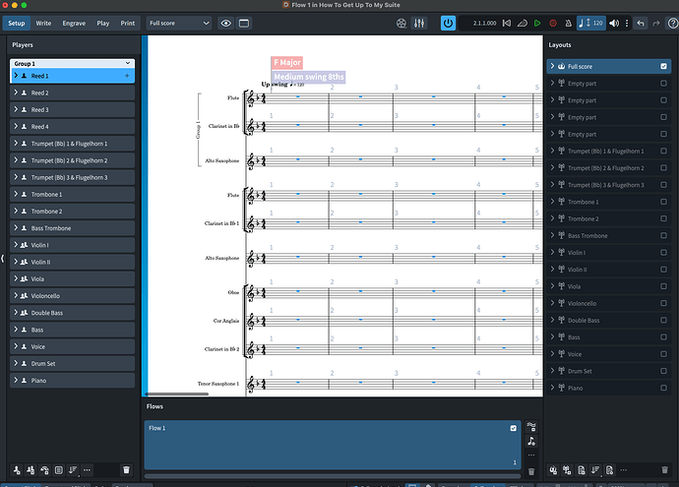The height and width of the screenshot is (487, 679).
Task: Select the Flow 1 card
Action: point(333,445)
